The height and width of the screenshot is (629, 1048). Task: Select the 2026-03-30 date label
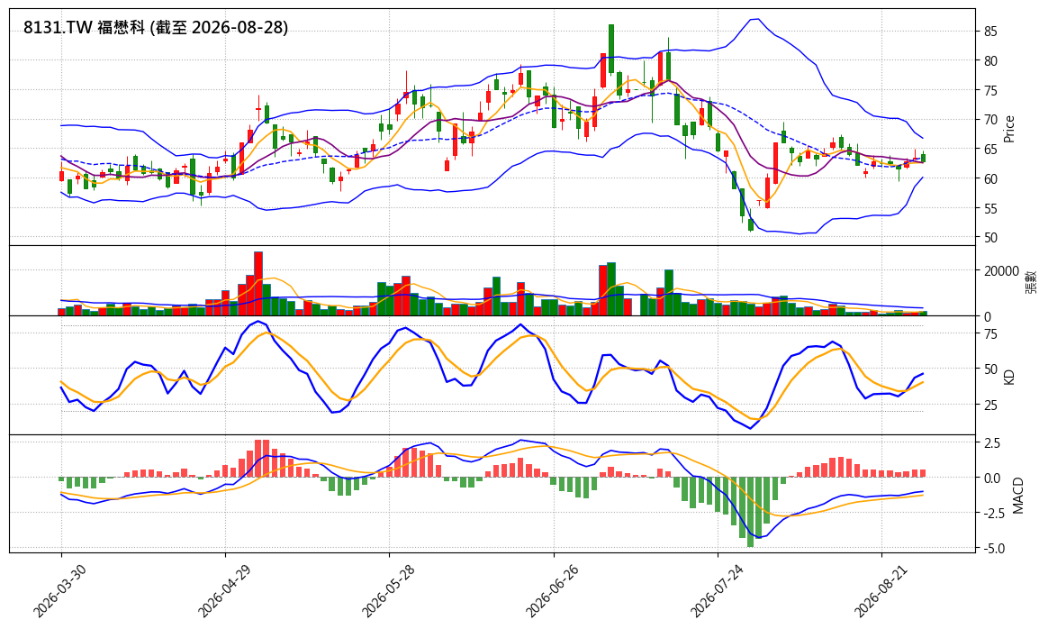(59, 589)
